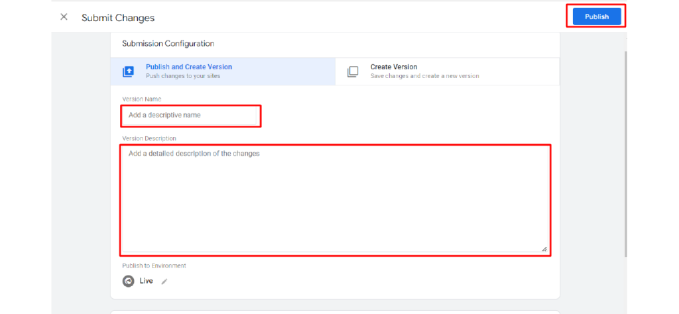Click the Publish button
Image resolution: width=679 pixels, height=314 pixels.
[597, 17]
